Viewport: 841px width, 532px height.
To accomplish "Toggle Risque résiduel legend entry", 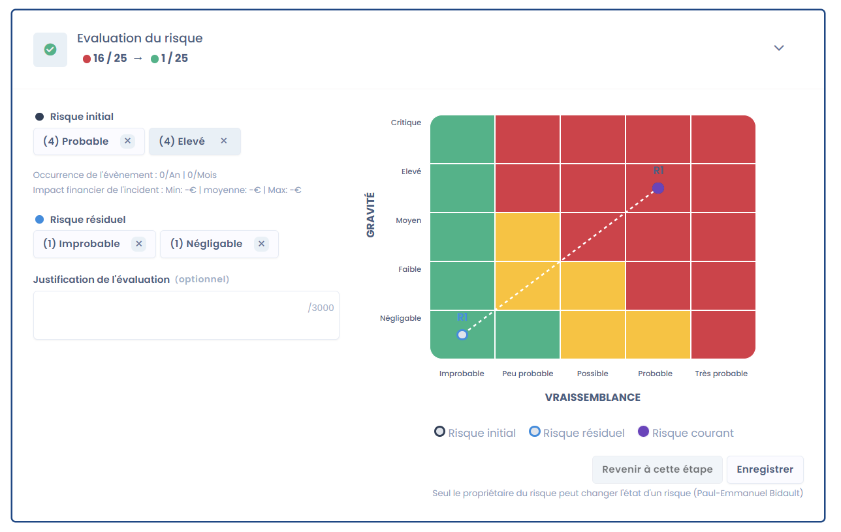I will (x=577, y=433).
